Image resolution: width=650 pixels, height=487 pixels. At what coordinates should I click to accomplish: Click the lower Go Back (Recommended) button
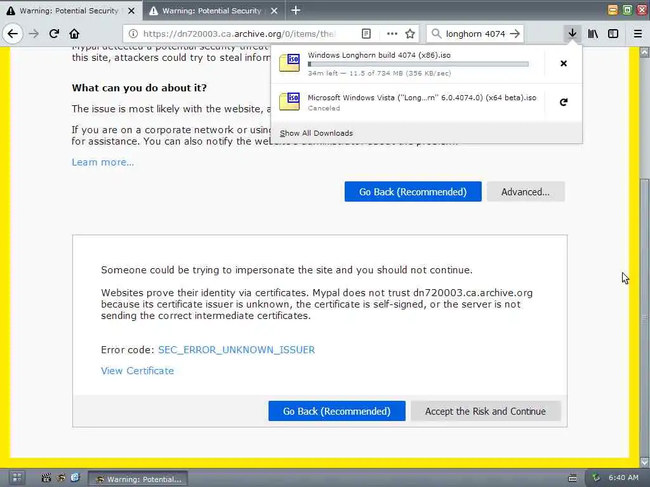[336, 411]
